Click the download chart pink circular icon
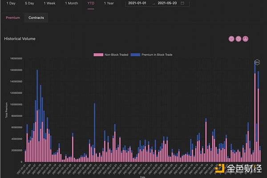The image size is (267, 178). [245, 39]
